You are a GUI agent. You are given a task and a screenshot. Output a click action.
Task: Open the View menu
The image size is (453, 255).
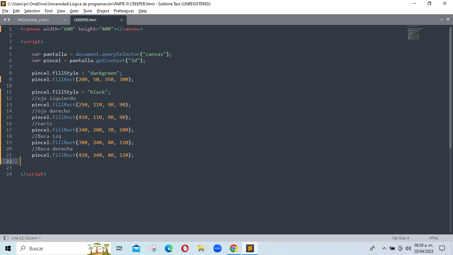61,11
